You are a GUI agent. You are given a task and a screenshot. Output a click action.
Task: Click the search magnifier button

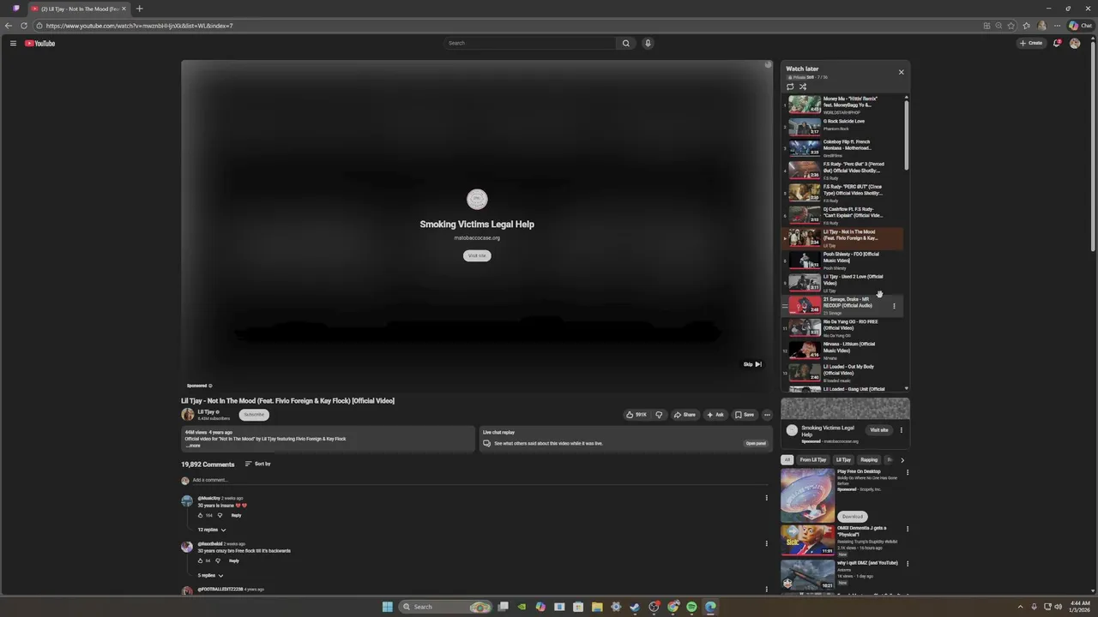click(x=626, y=43)
